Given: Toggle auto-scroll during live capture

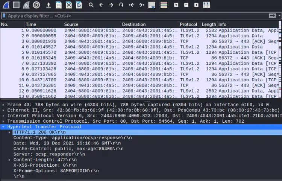Looking at the screenshot, I should pos(152,5).
